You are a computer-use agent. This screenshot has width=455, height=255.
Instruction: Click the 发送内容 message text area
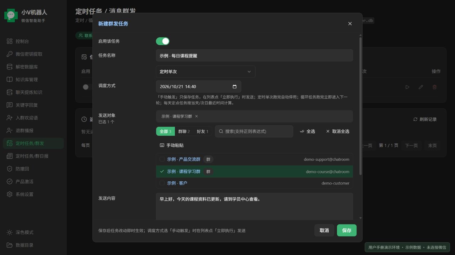[255, 206]
